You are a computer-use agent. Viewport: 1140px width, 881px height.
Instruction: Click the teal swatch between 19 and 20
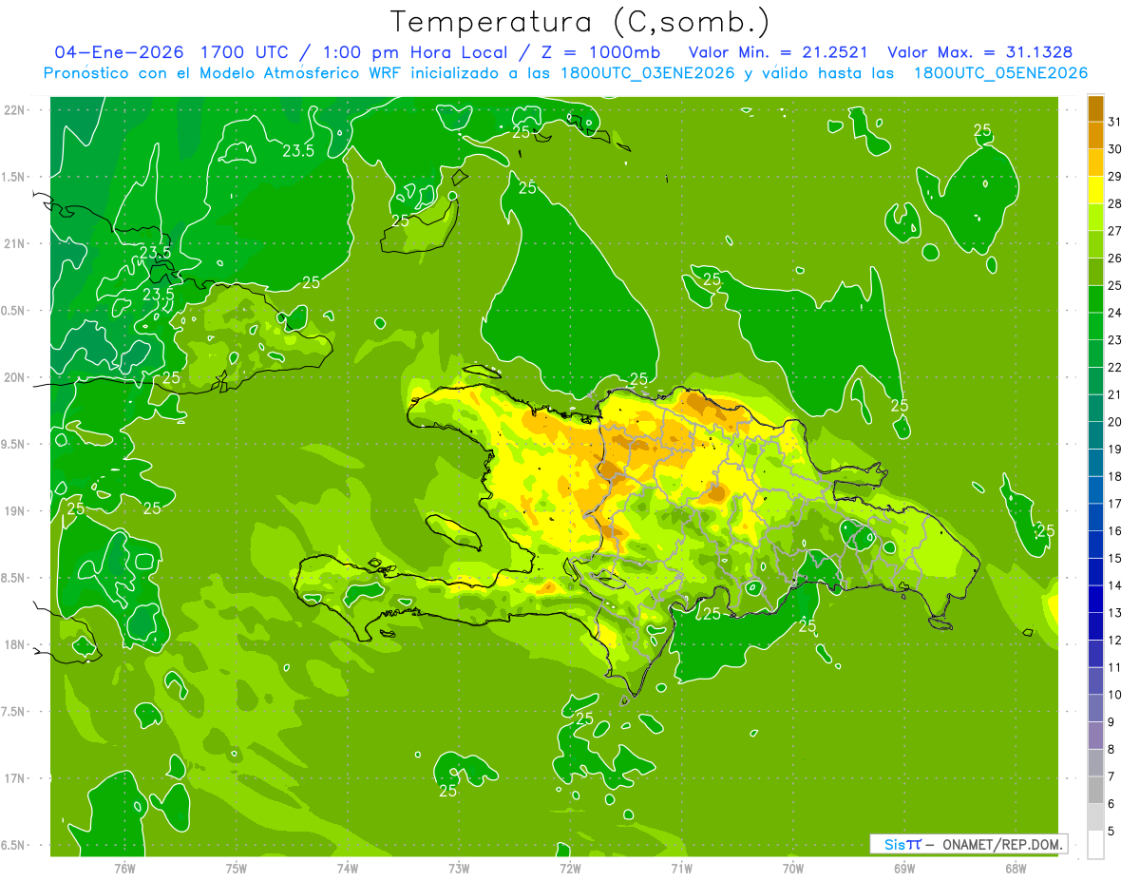click(1095, 436)
